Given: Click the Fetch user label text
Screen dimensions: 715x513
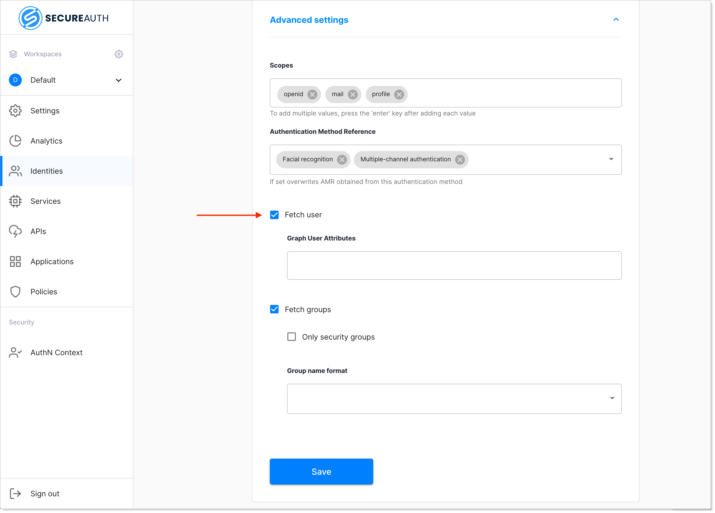Looking at the screenshot, I should pyautogui.click(x=303, y=215).
